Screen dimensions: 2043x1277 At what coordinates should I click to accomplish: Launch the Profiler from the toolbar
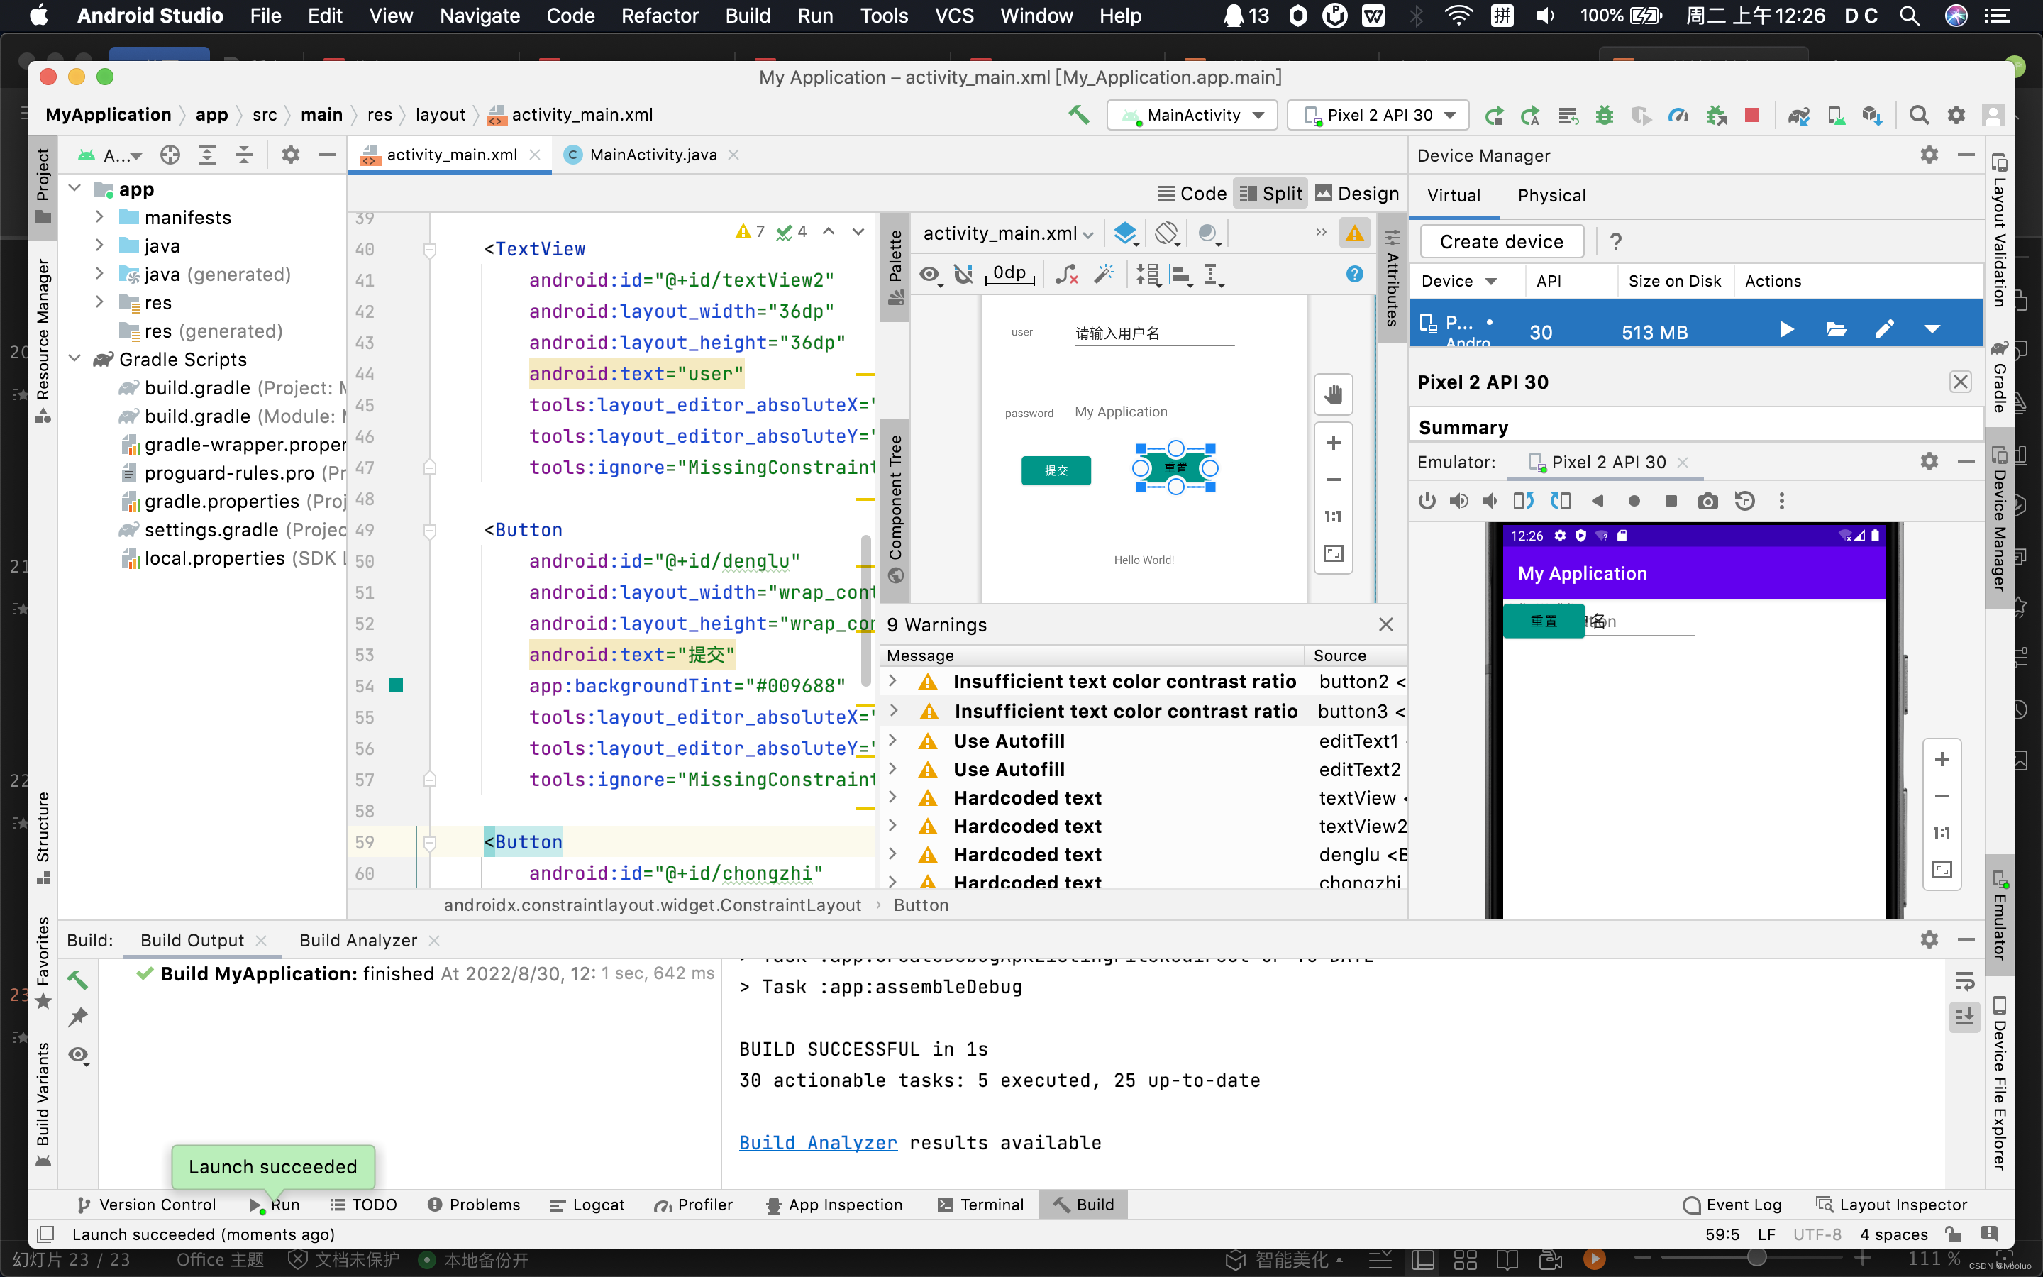pyautogui.click(x=1679, y=115)
